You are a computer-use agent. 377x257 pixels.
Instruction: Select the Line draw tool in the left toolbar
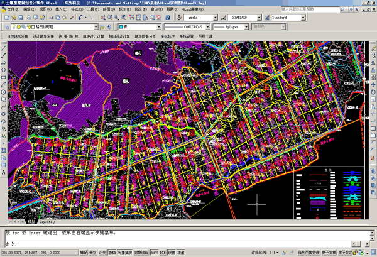coord(3,48)
